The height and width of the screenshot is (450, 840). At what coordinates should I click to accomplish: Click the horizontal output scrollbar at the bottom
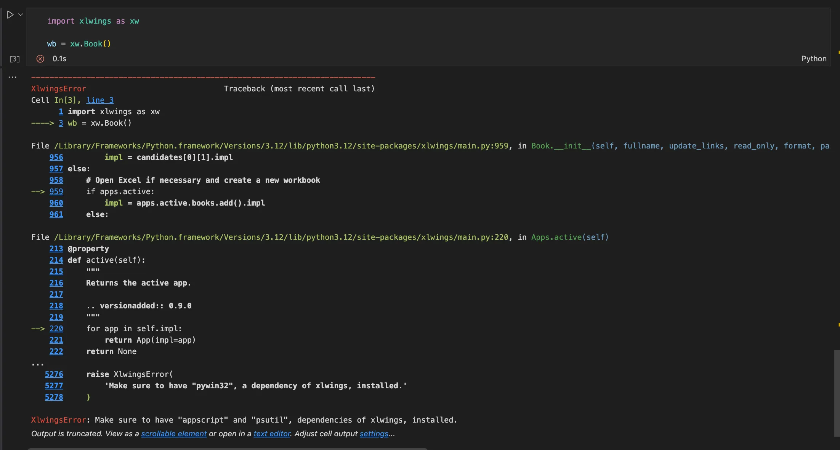[x=228, y=449]
